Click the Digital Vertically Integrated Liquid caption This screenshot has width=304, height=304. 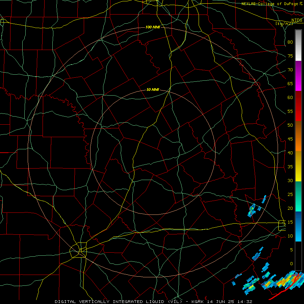(x=153, y=302)
